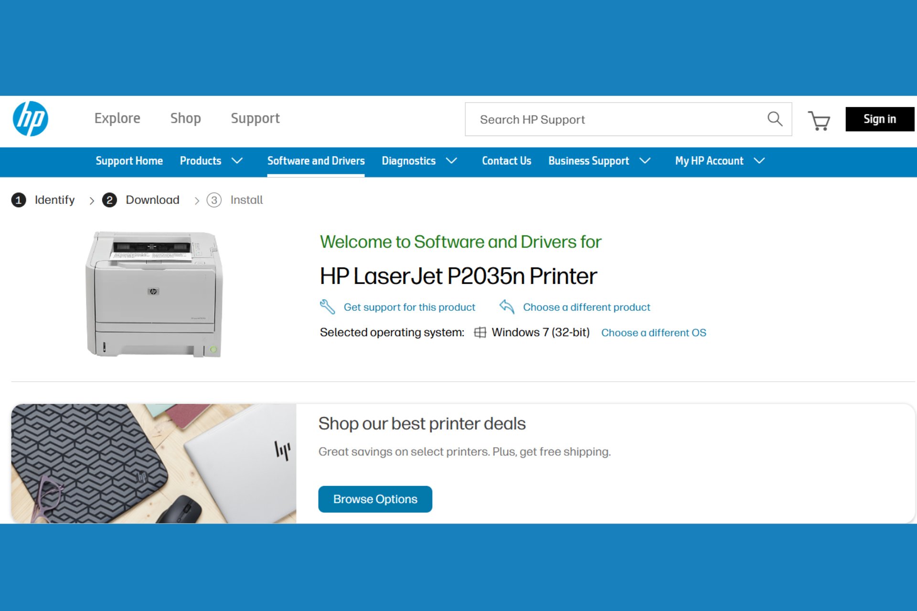Expand the Products dropdown chevron

click(237, 161)
